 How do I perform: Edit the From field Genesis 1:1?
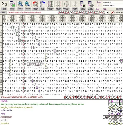pos(113,2)
